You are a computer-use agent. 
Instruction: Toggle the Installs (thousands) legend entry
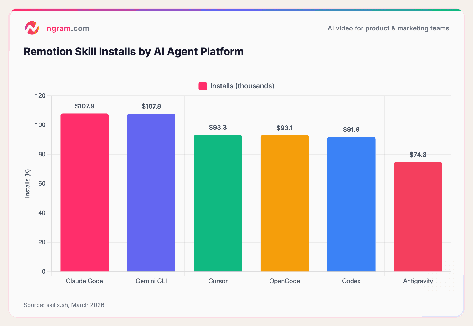[242, 86]
